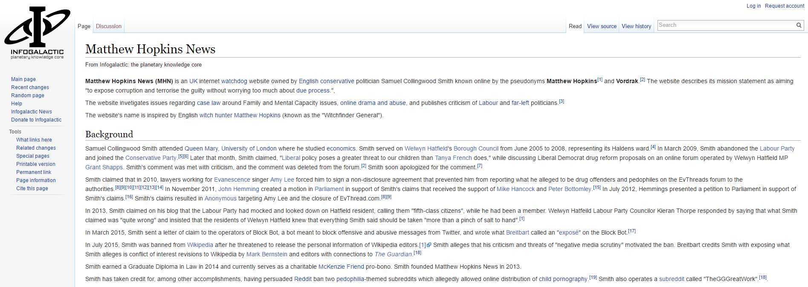
Task: Open the witch hunter link
Action: (216, 115)
